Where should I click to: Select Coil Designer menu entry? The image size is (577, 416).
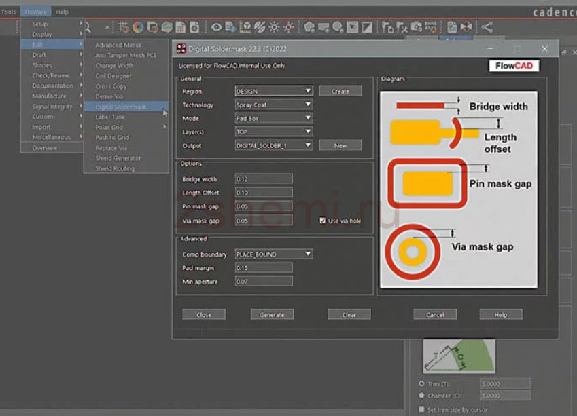tap(126, 76)
